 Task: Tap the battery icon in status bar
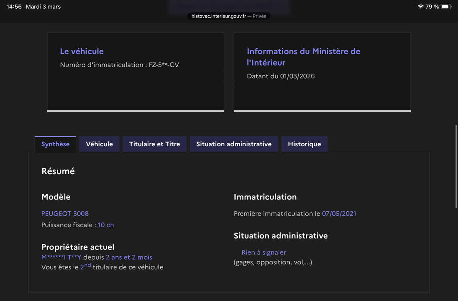[446, 7]
